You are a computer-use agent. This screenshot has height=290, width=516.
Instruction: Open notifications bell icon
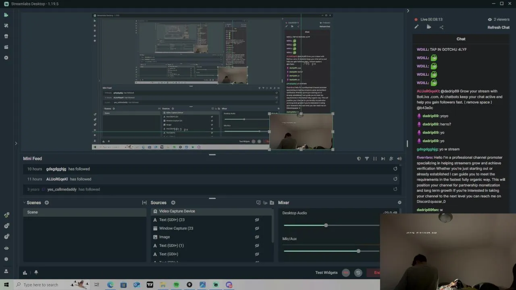tap(36, 273)
